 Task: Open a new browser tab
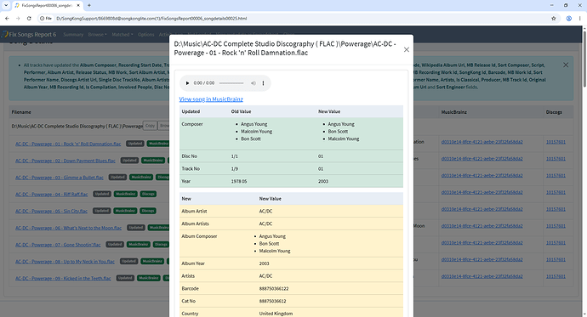[89, 5]
